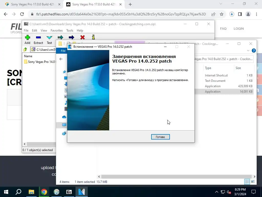
Task: Go back in Chrome
Action: (x=6, y=14)
